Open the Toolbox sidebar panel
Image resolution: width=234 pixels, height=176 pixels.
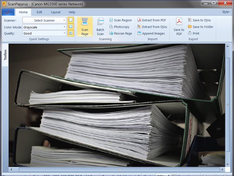(x=5, y=57)
